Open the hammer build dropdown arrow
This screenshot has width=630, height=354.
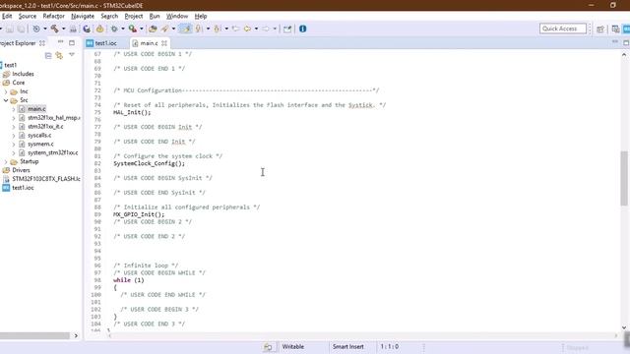coord(63,29)
